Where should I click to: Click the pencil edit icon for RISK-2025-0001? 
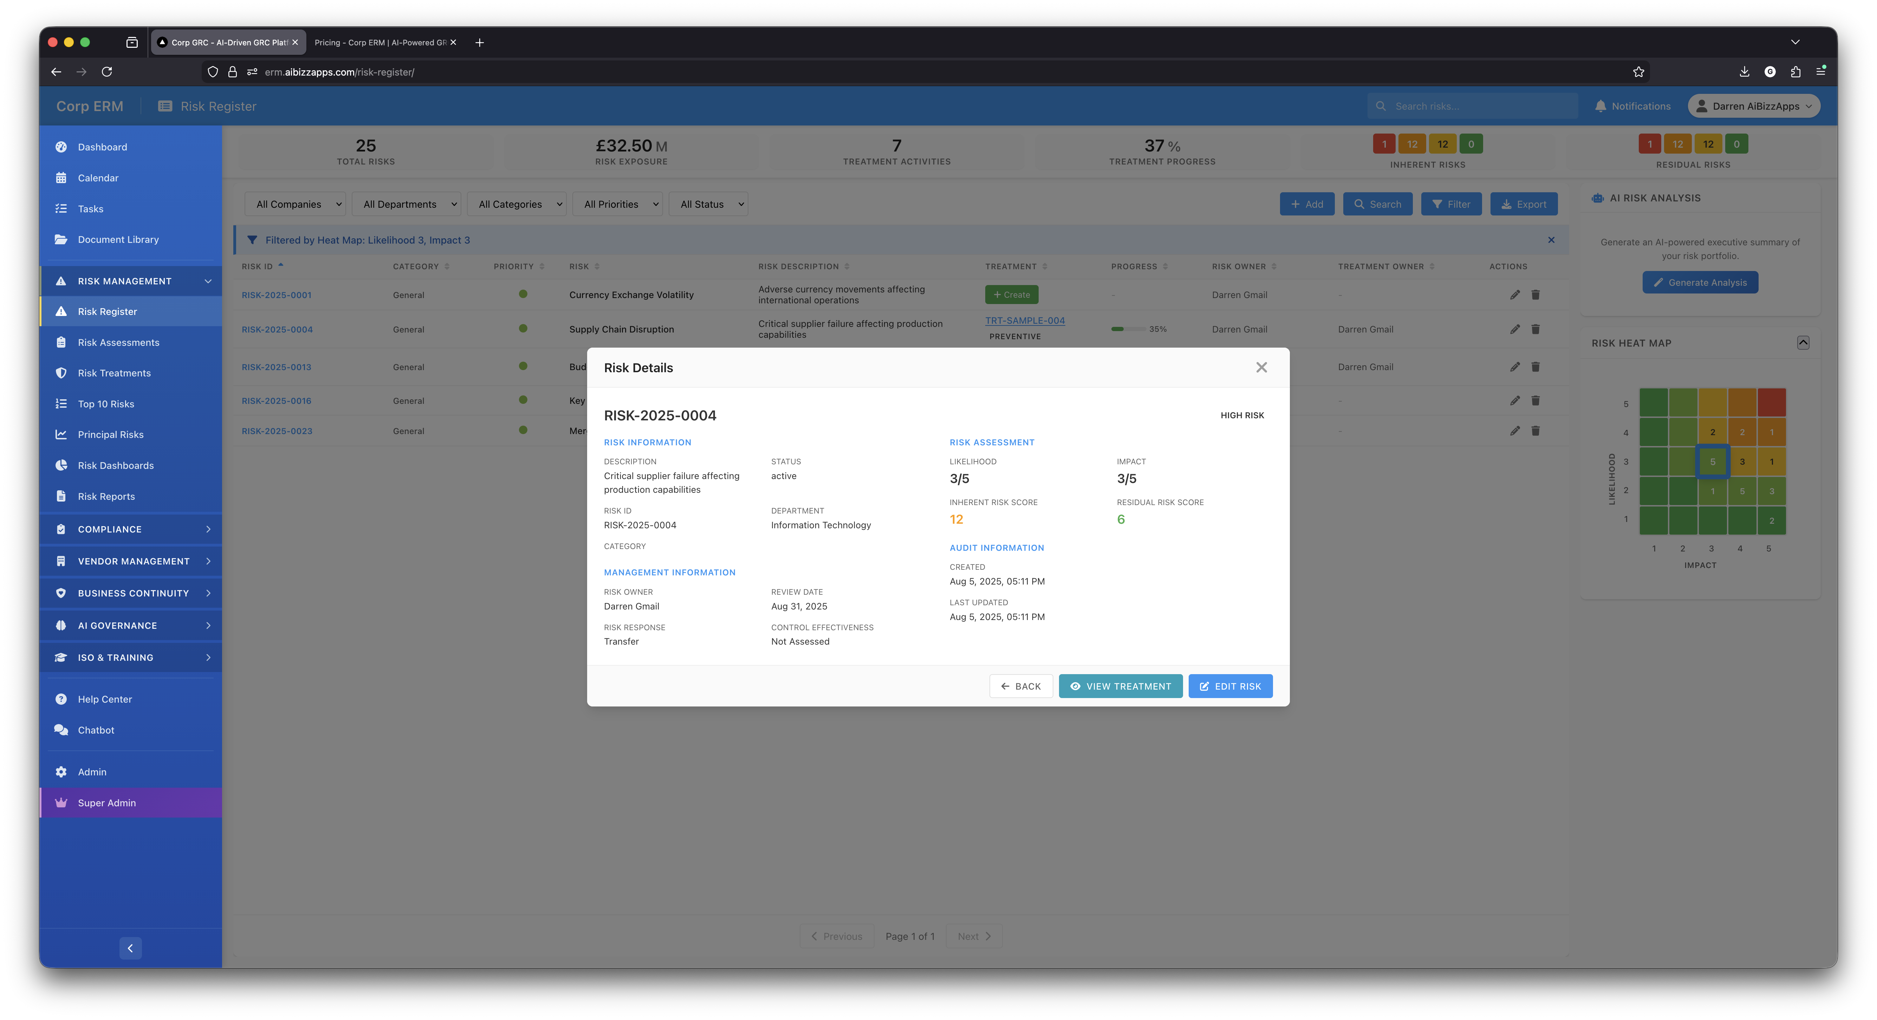pyautogui.click(x=1515, y=295)
